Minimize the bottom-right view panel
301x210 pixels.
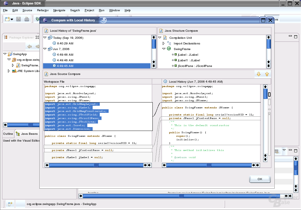[x=290, y=150]
